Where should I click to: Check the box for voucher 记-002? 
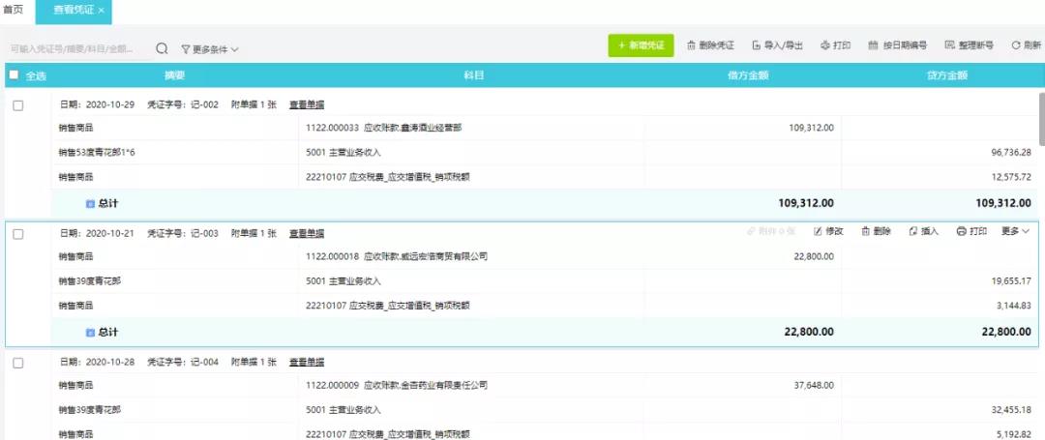pos(18,105)
